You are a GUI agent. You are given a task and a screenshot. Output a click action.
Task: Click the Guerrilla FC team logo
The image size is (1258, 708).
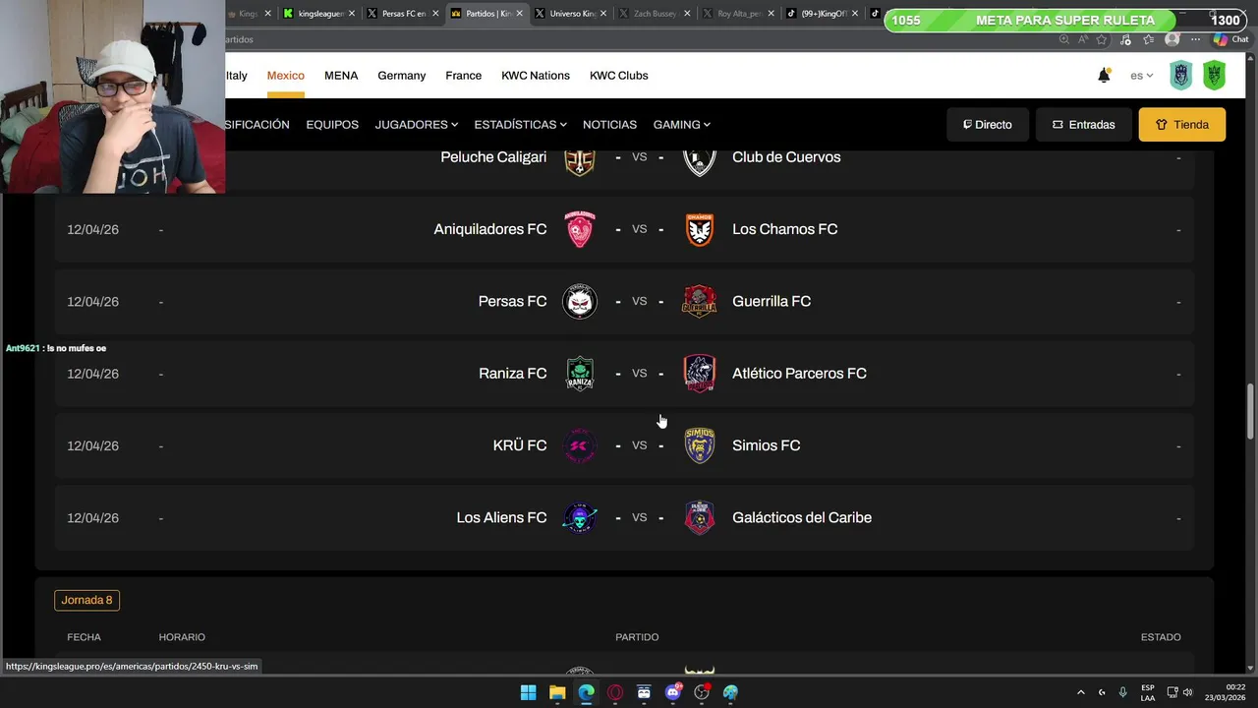[x=700, y=301]
